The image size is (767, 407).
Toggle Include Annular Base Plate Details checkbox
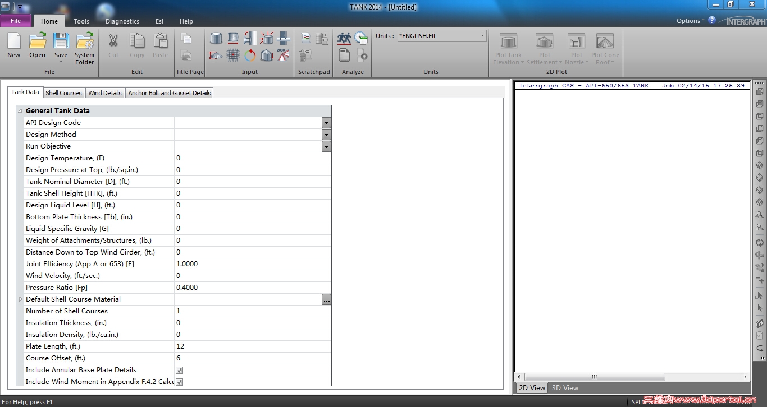[x=179, y=370]
